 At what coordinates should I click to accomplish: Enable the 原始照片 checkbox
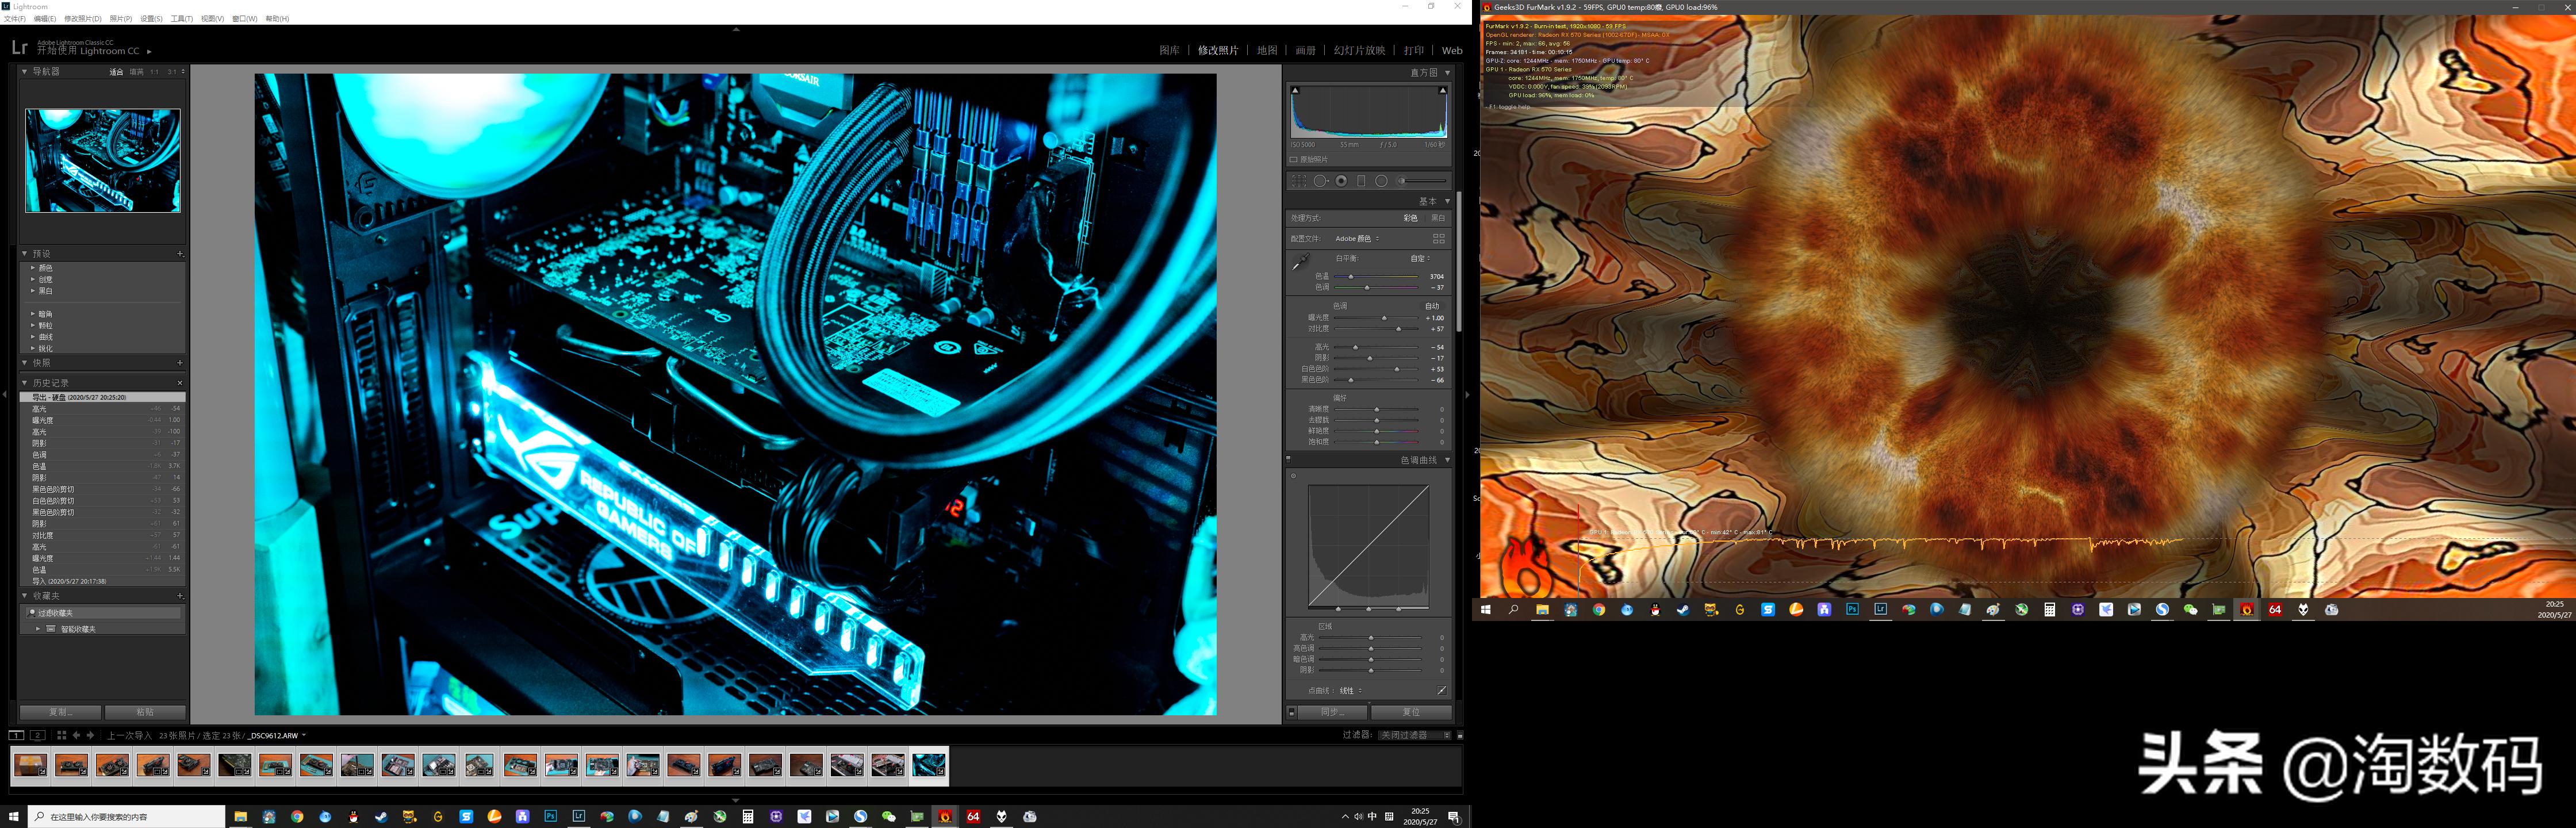coord(1293,159)
